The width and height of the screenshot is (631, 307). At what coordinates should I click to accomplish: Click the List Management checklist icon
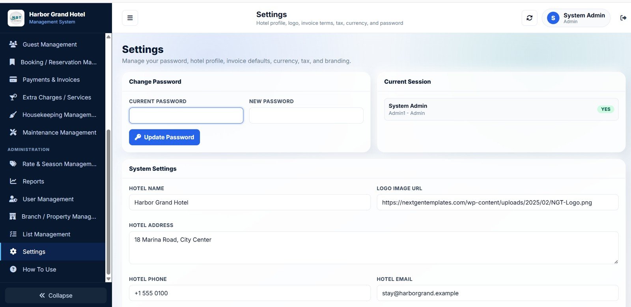coord(13,234)
